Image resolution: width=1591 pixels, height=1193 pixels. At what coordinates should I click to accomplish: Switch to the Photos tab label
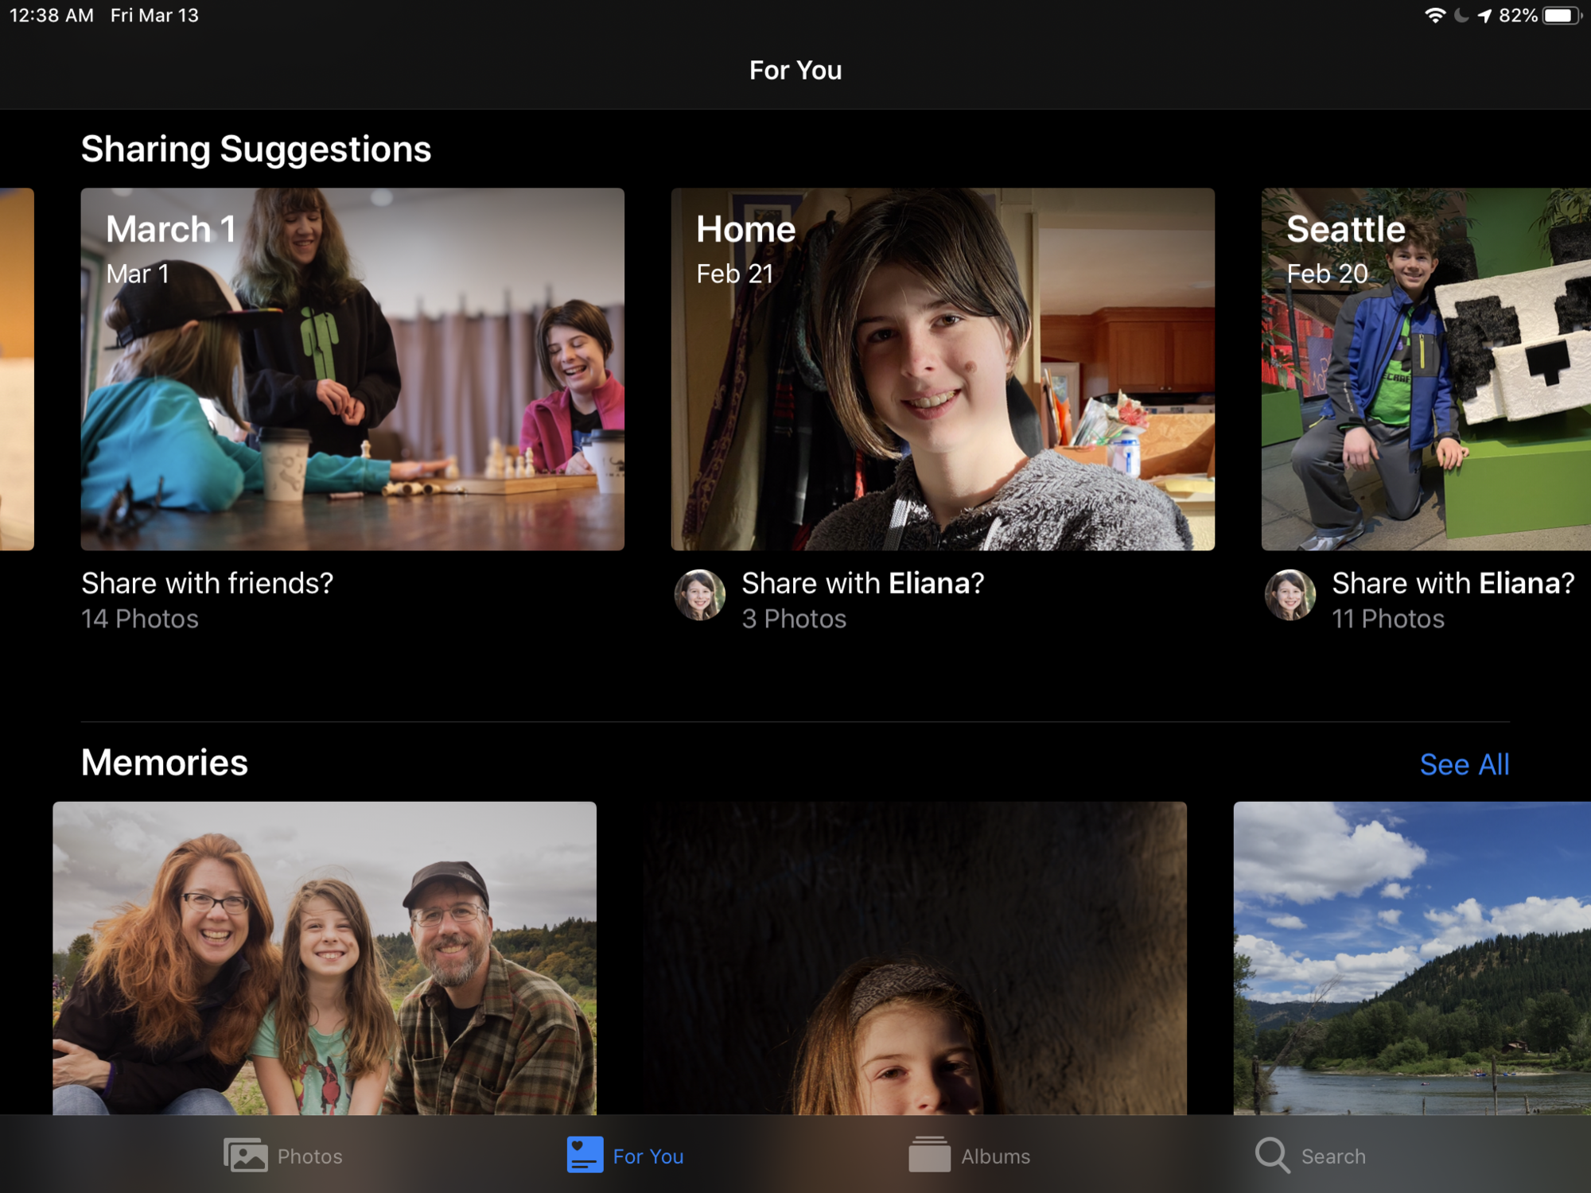point(309,1156)
